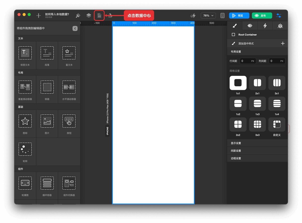Click the 组件 components category header

(47, 169)
